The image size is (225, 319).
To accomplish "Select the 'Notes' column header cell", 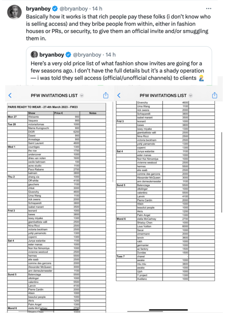I will (x=93, y=113).
